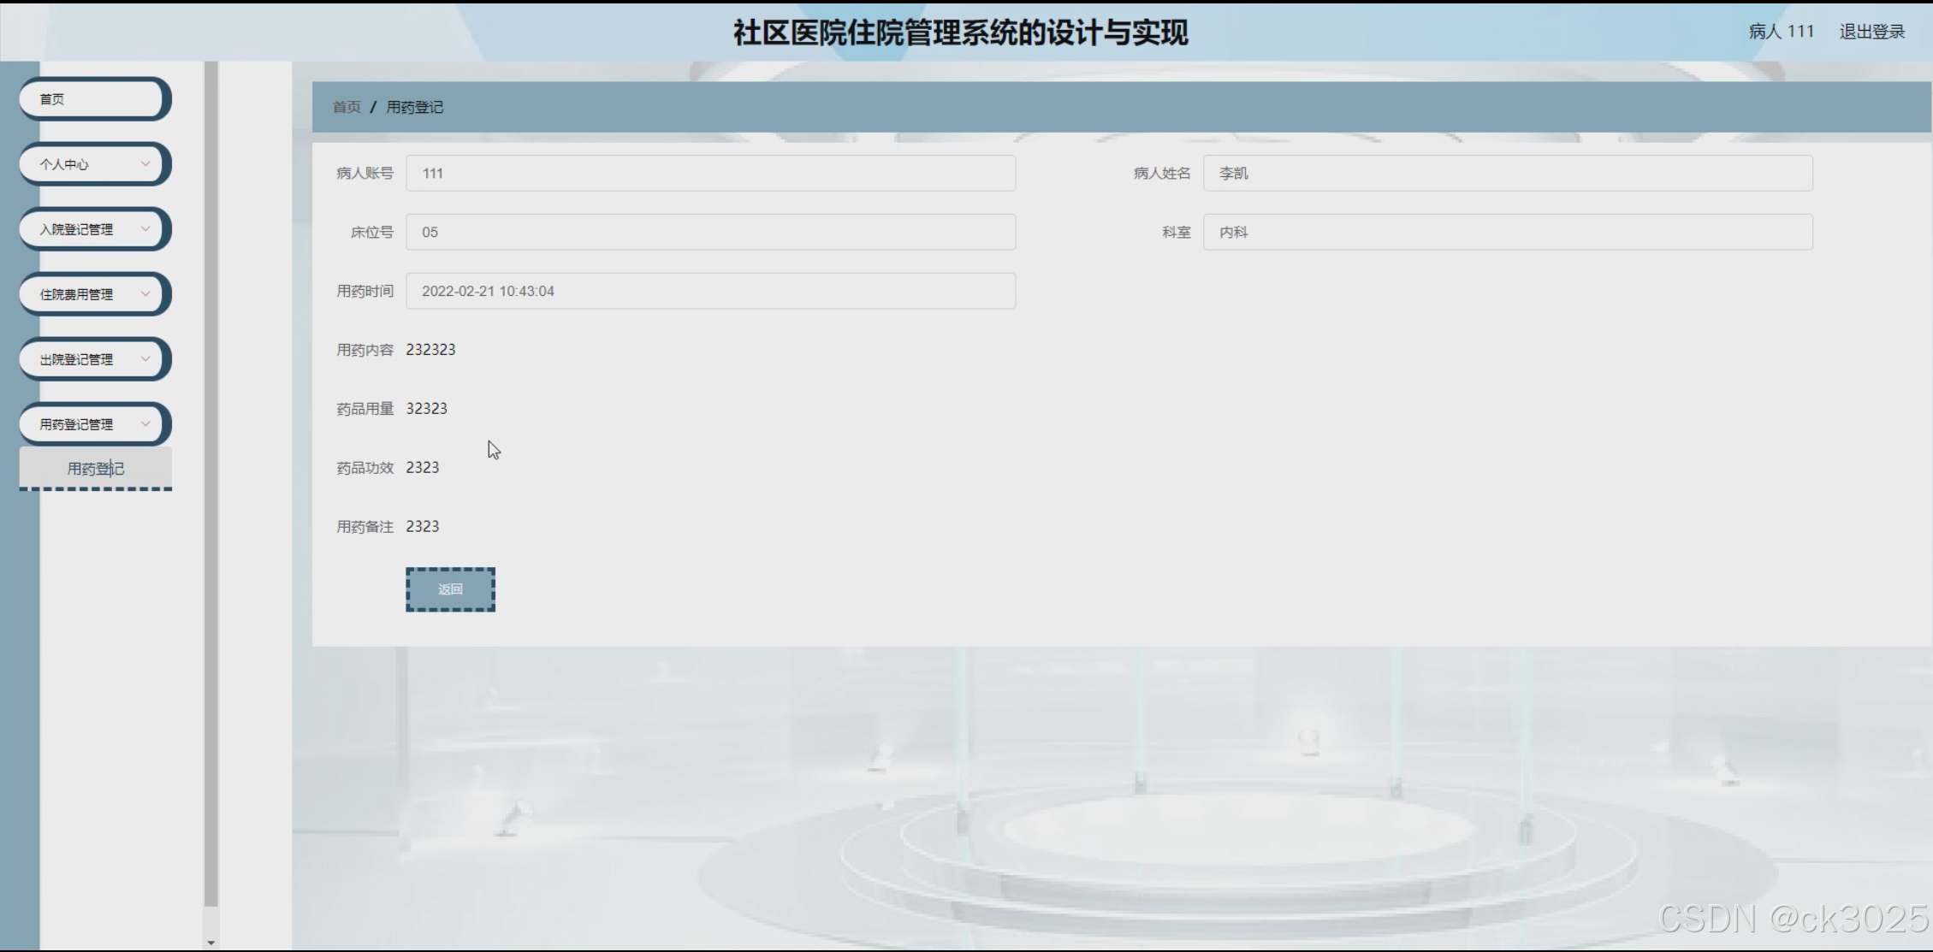Click the 病人姓名 input field
This screenshot has width=1933, height=952.
click(x=1507, y=173)
